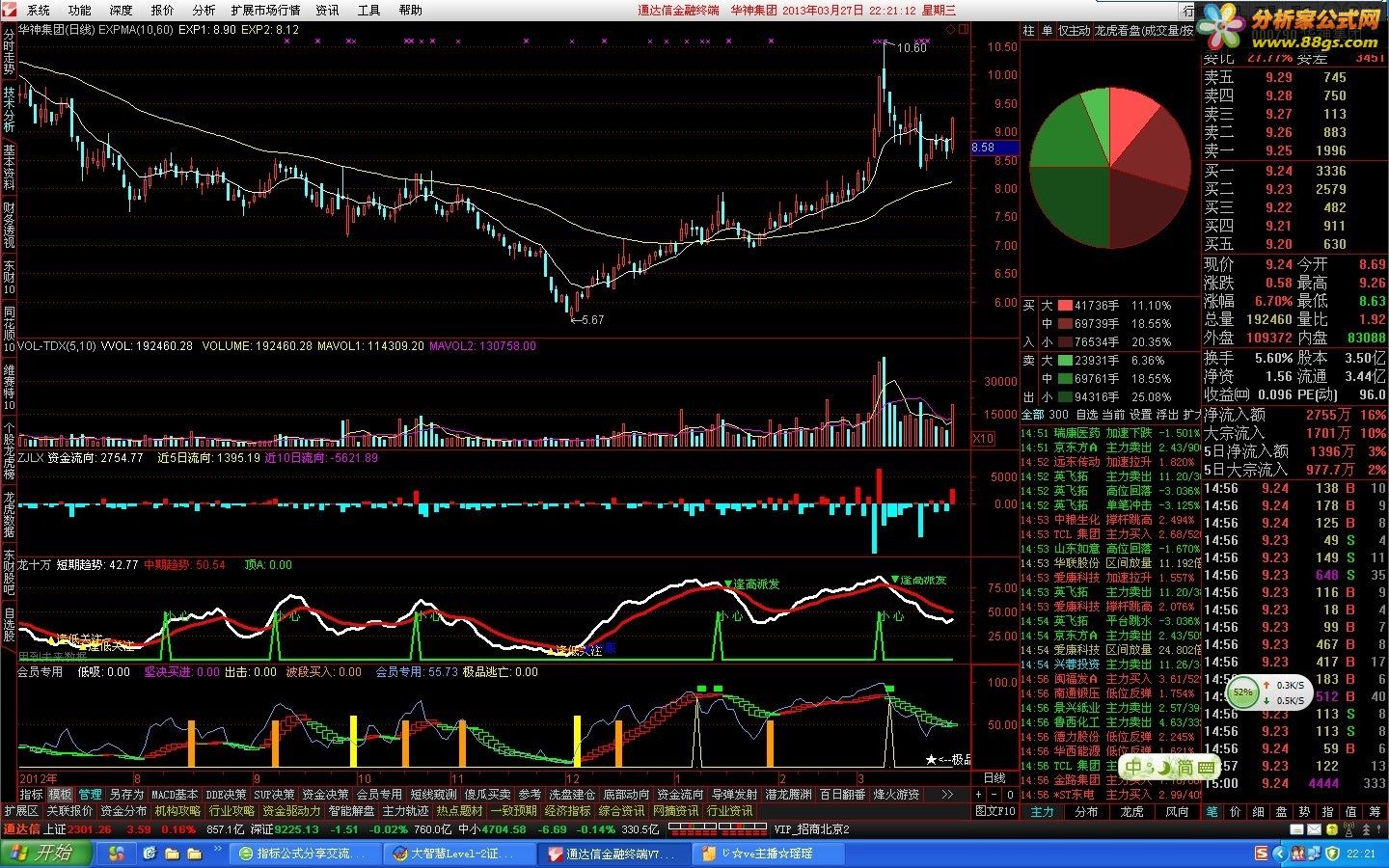Click 管理 manage button
This screenshot has height=868, width=1389.
[90, 795]
